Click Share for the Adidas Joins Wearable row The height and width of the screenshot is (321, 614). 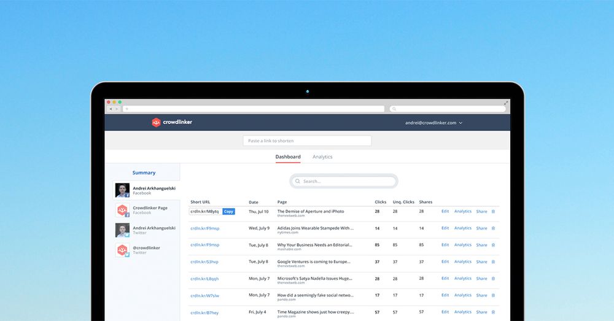481,228
